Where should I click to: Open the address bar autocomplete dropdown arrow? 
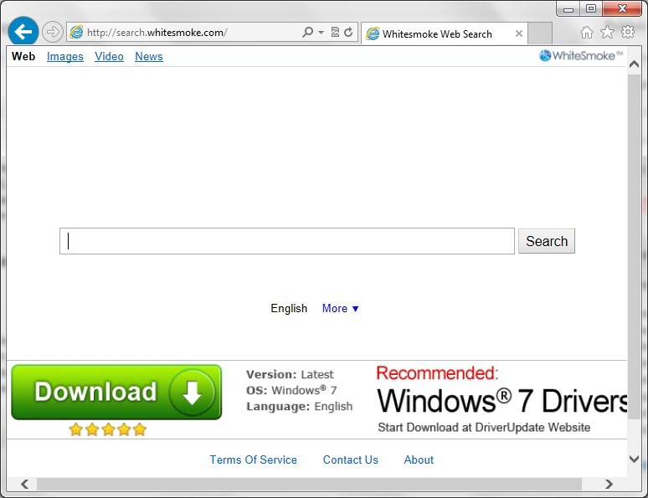click(x=321, y=33)
